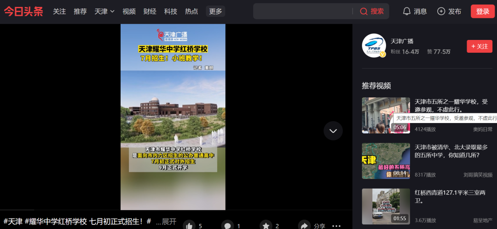
Task: Go to next video with down chevron
Action: pos(333,131)
